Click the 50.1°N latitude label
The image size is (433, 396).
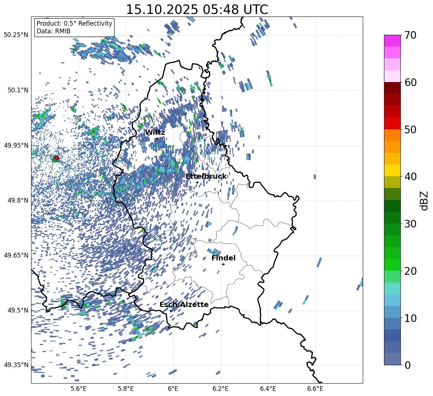(x=18, y=90)
